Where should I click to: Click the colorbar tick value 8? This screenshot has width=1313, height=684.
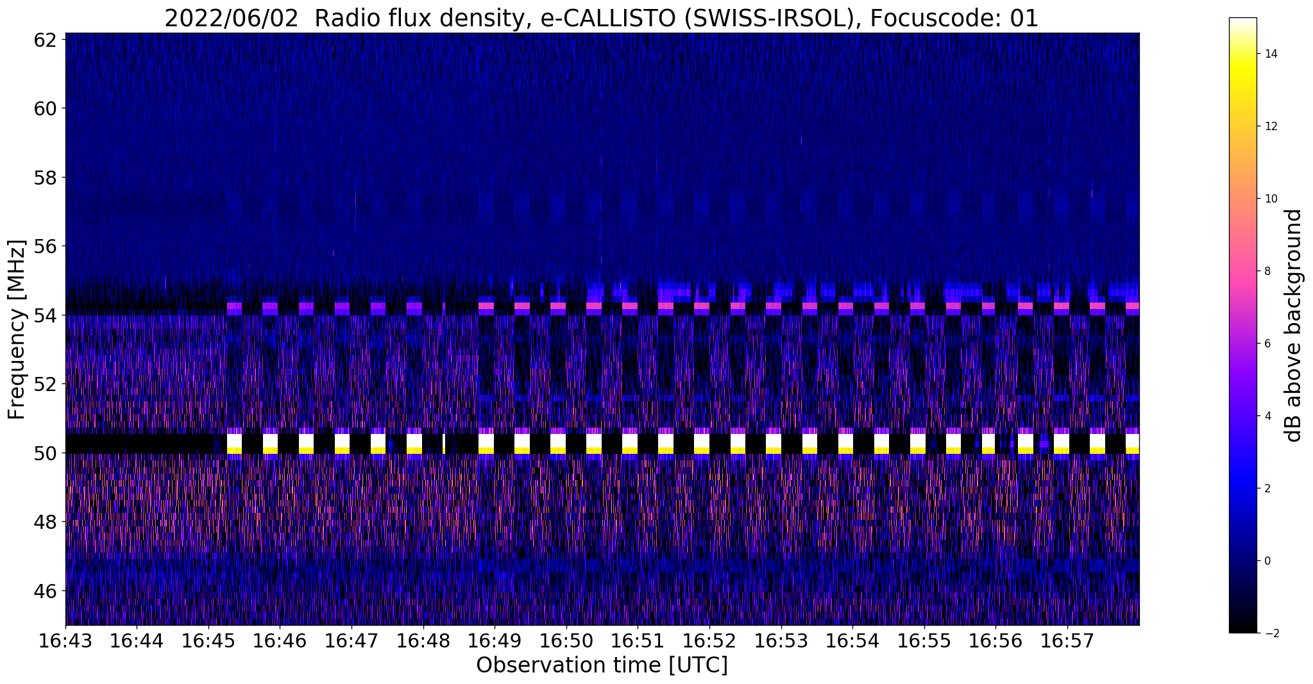1267,271
